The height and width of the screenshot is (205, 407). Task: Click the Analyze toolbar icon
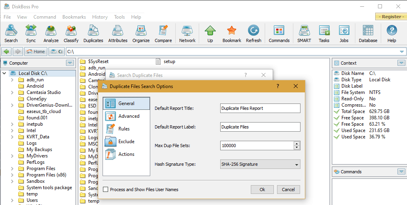click(51, 34)
